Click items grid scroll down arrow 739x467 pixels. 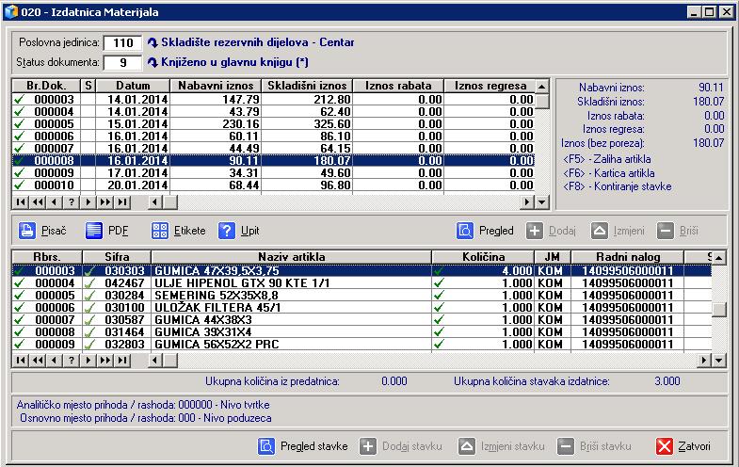pos(718,361)
